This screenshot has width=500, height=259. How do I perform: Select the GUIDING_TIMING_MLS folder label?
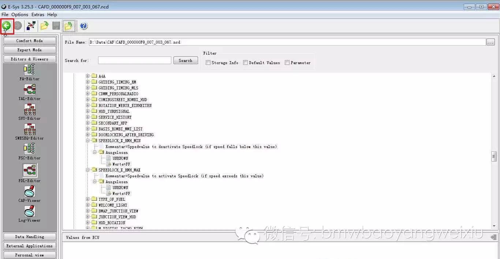click(x=118, y=88)
